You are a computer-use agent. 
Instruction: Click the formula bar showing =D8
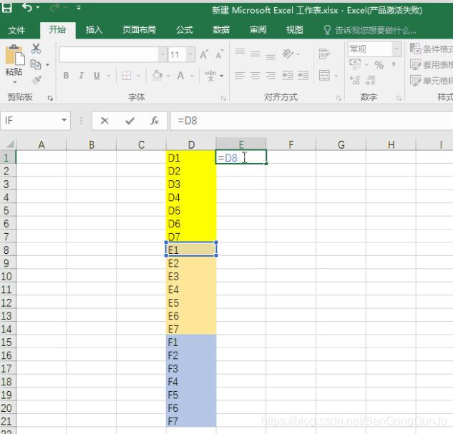(x=311, y=120)
